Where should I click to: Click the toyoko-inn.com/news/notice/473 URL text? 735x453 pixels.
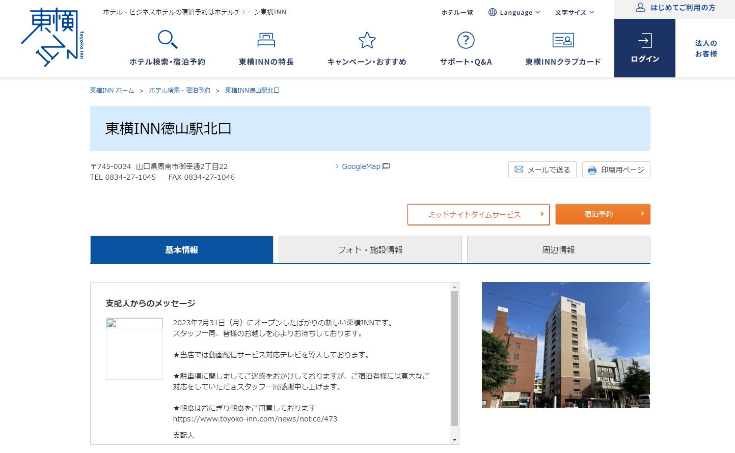255,419
